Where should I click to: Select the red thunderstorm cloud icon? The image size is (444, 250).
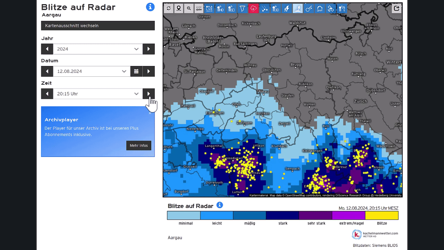pos(253,9)
